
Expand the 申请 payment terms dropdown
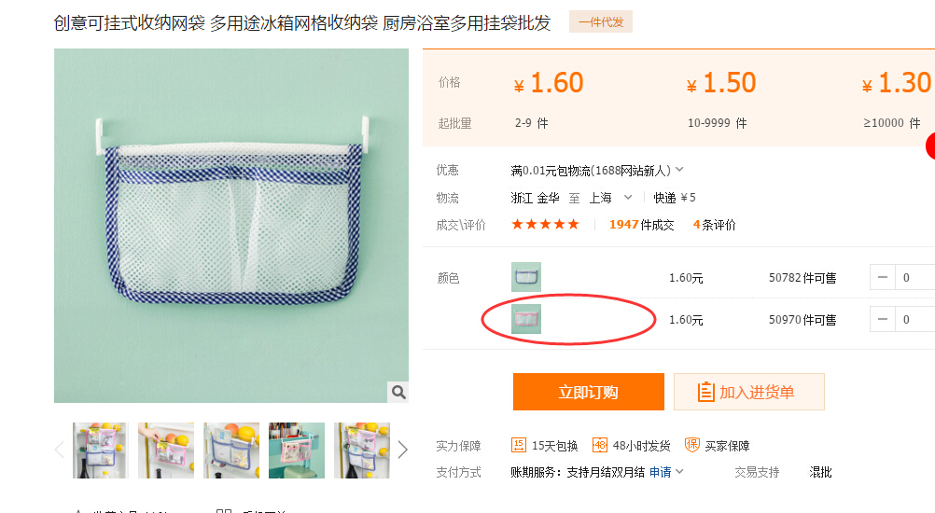[679, 472]
